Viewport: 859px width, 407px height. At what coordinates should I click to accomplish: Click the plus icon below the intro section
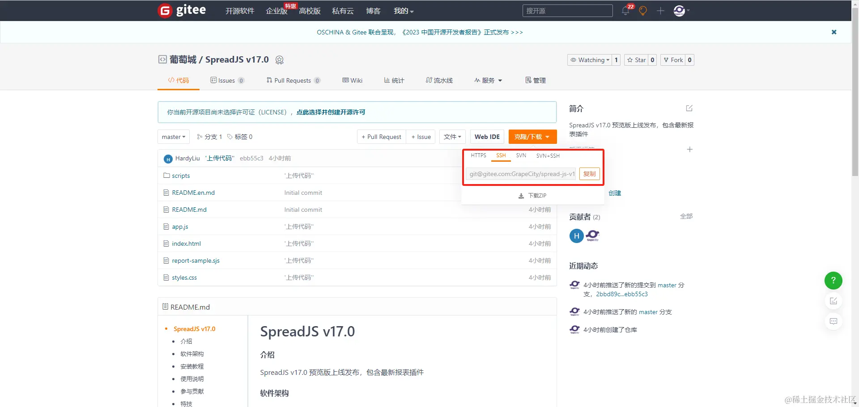(689, 149)
